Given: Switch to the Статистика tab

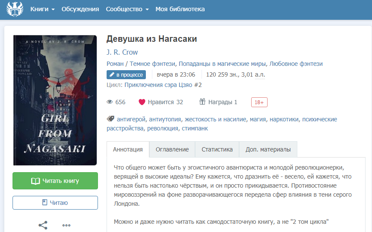Looking at the screenshot, I should click(217, 149).
